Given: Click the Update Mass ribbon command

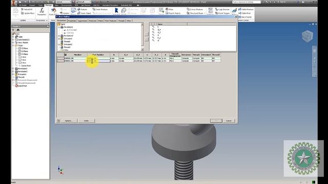Looking at the screenshot, I should tap(28, 13).
